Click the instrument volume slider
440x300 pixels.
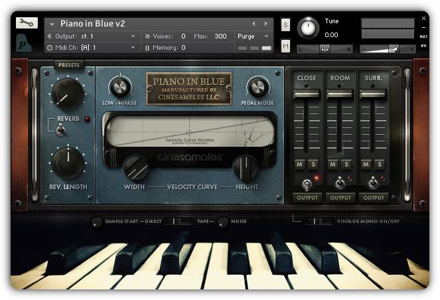388,49
